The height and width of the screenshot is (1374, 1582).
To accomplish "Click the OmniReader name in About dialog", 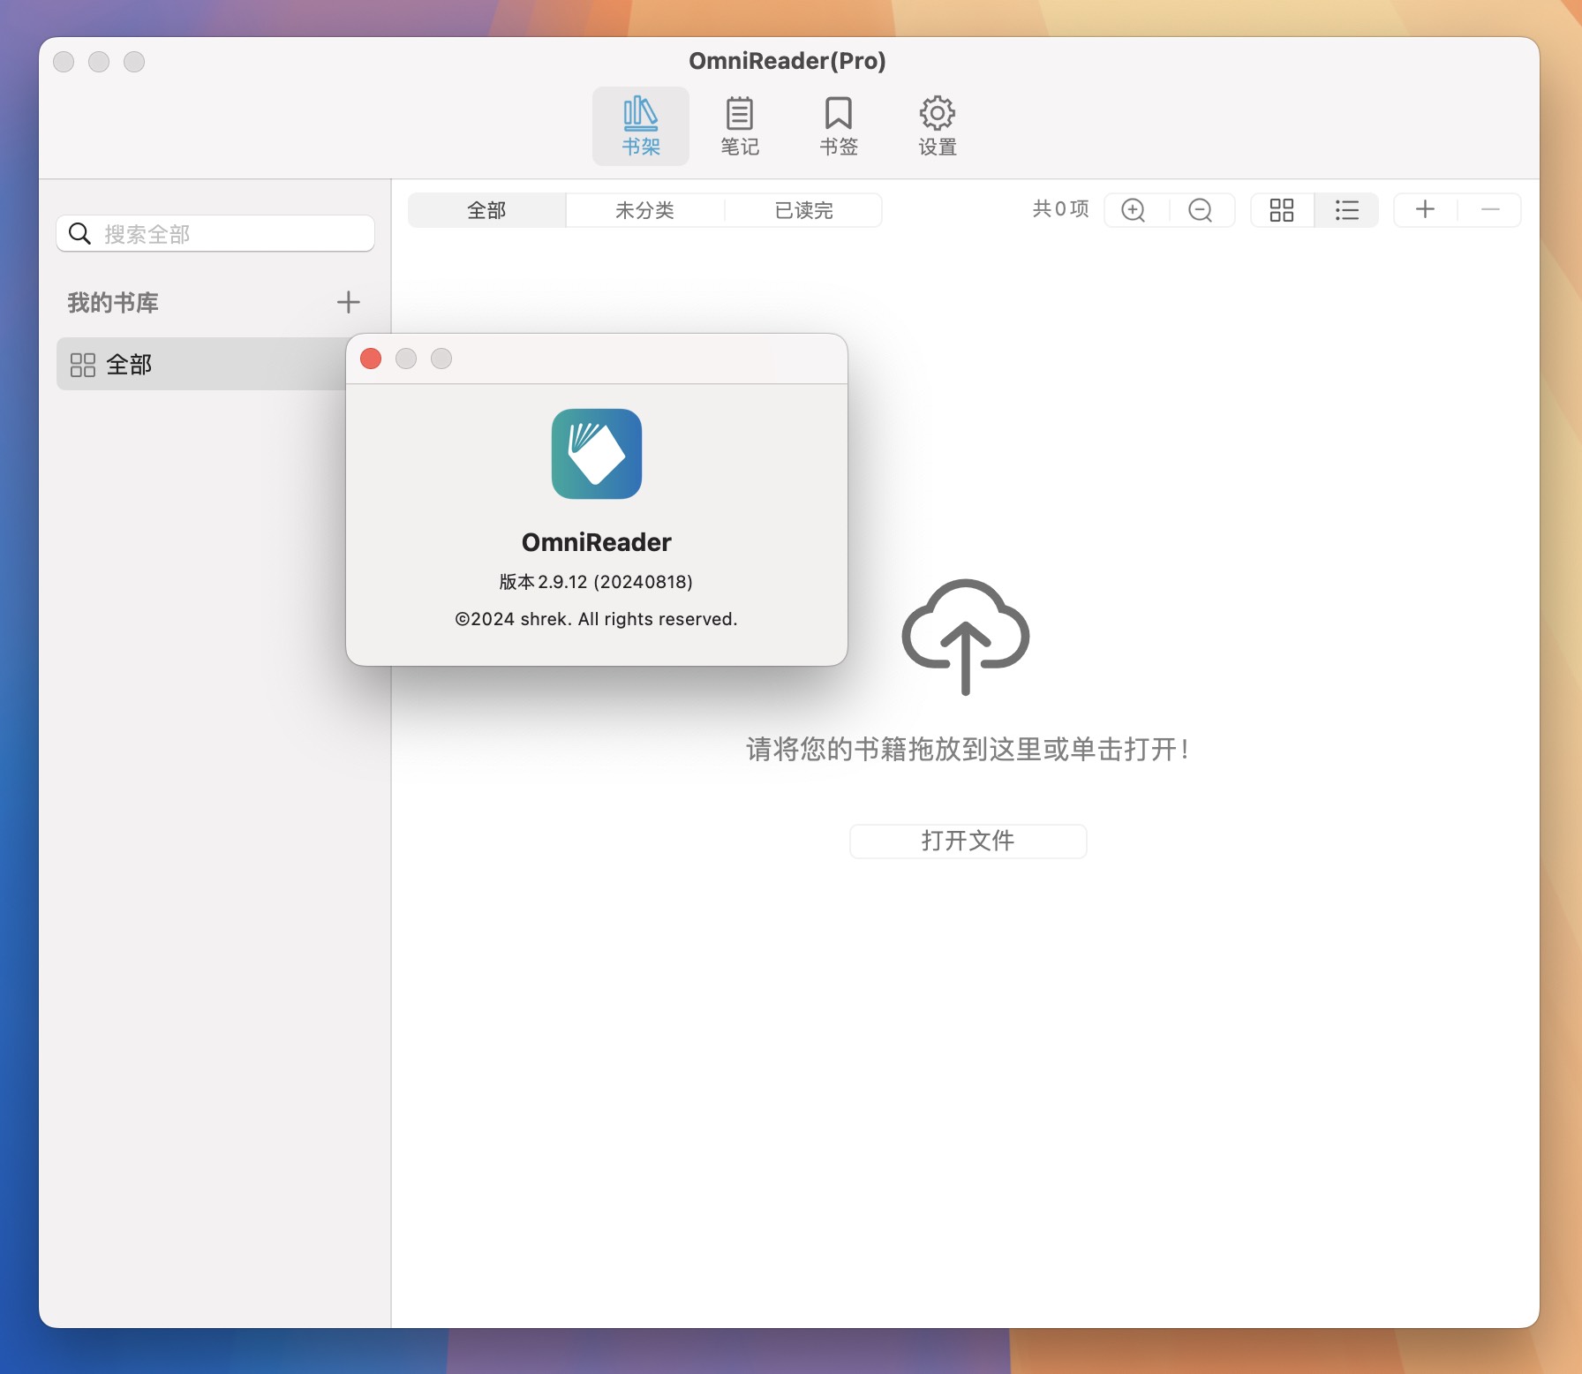I will tap(596, 542).
